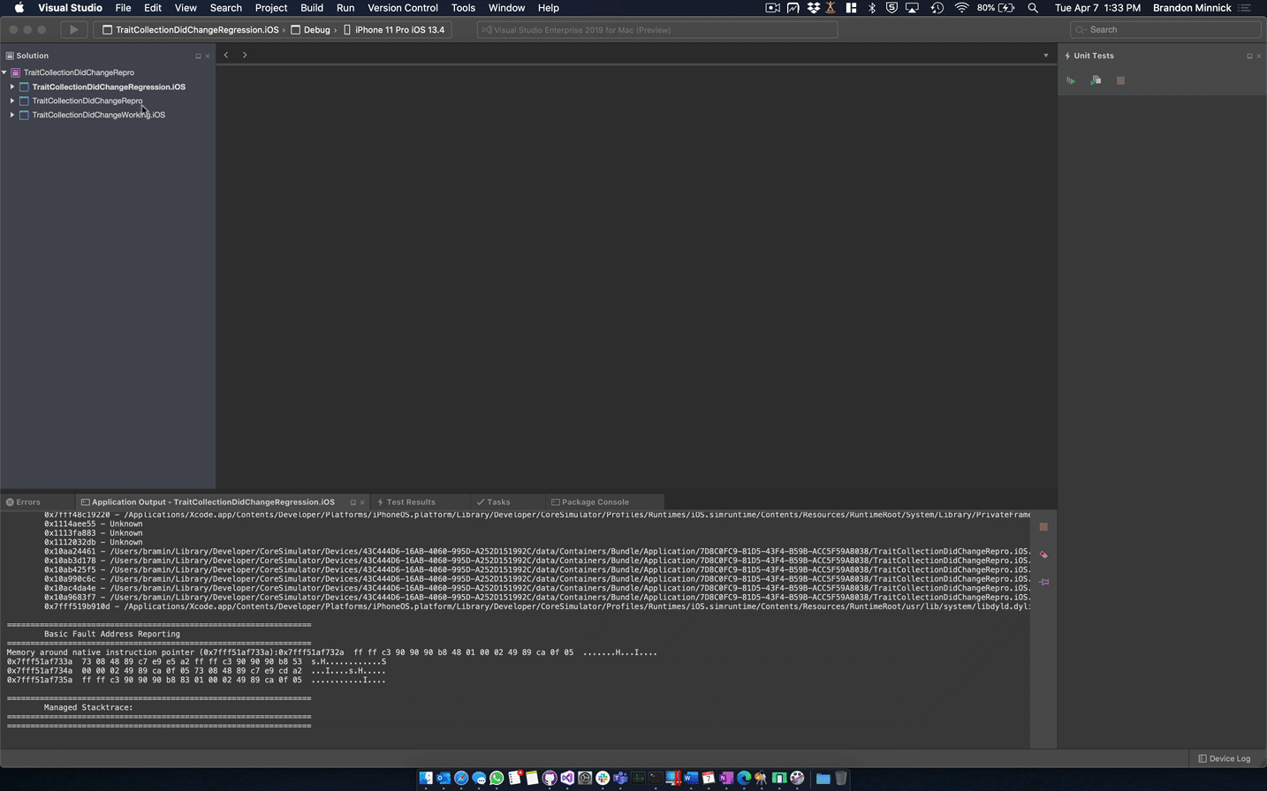Select the TraitCollectionDidChangeRepro solution root

click(x=79, y=72)
